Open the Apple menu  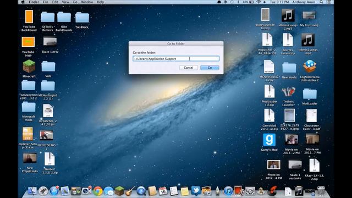point(23,2)
